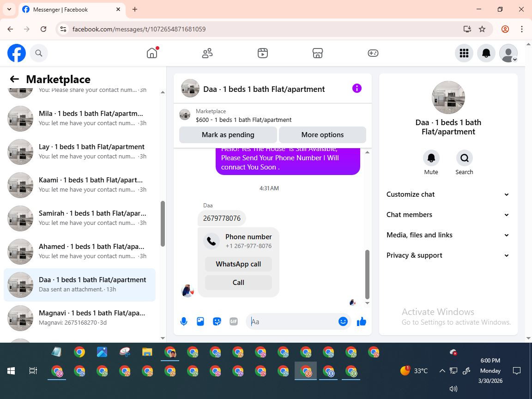This screenshot has width=532, height=399.
Task: Click the phone handset icon in attachment
Action: (x=212, y=241)
